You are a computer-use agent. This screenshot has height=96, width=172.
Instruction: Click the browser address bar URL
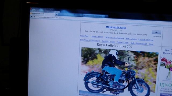[x=49, y=17]
